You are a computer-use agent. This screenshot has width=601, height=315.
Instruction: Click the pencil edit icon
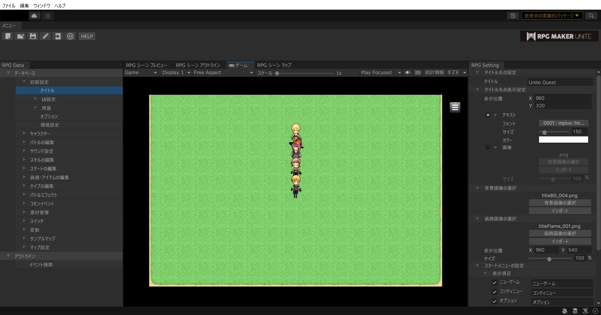(x=45, y=36)
